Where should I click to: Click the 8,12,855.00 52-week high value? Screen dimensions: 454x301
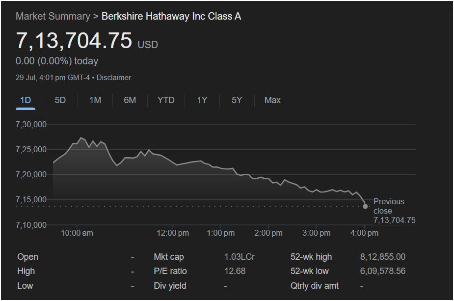pyautogui.click(x=383, y=257)
